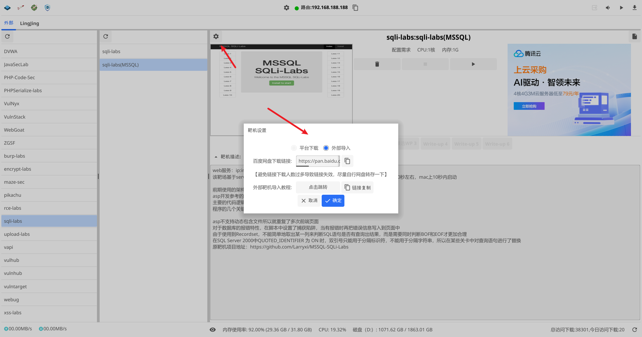Open the target settings gear icon
The width and height of the screenshot is (642, 337).
click(x=216, y=36)
